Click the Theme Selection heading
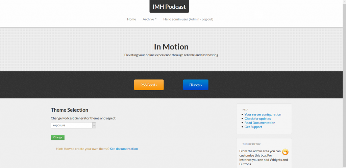This screenshot has width=346, height=168. point(70,110)
